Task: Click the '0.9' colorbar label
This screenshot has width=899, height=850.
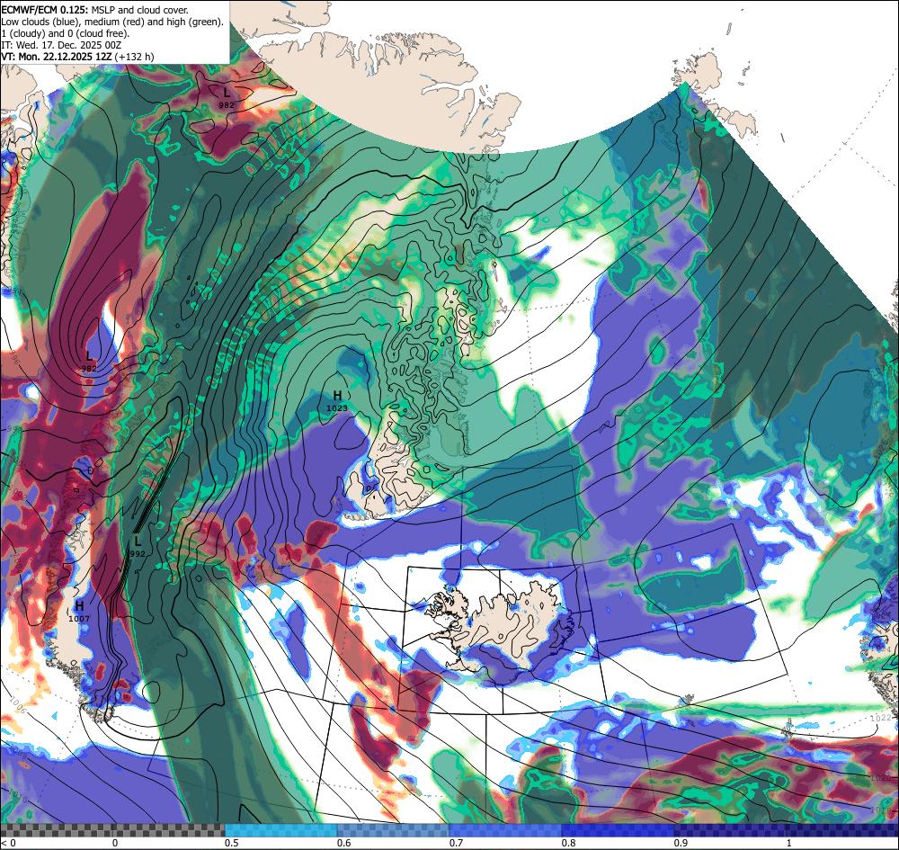Action: [x=681, y=843]
